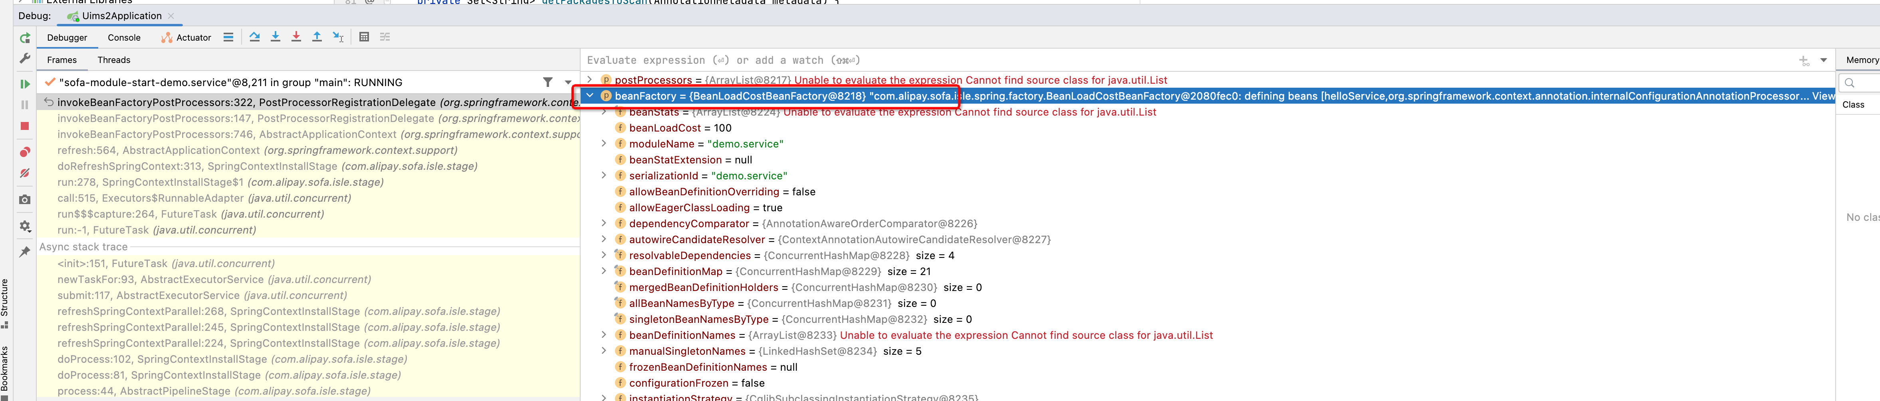Screen dimensions: 1880x401
Task: Open the Evaluate Expression calculator icon
Action: point(364,37)
